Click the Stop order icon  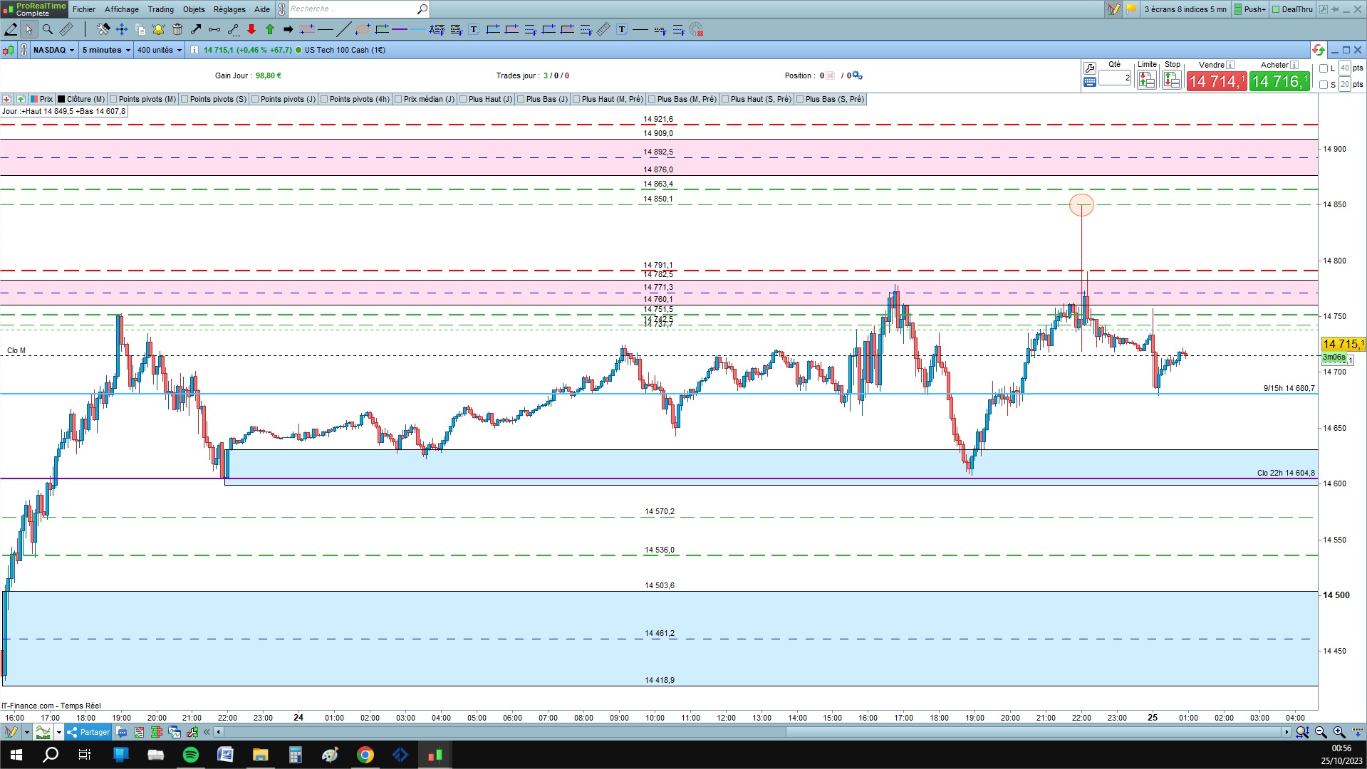1171,80
